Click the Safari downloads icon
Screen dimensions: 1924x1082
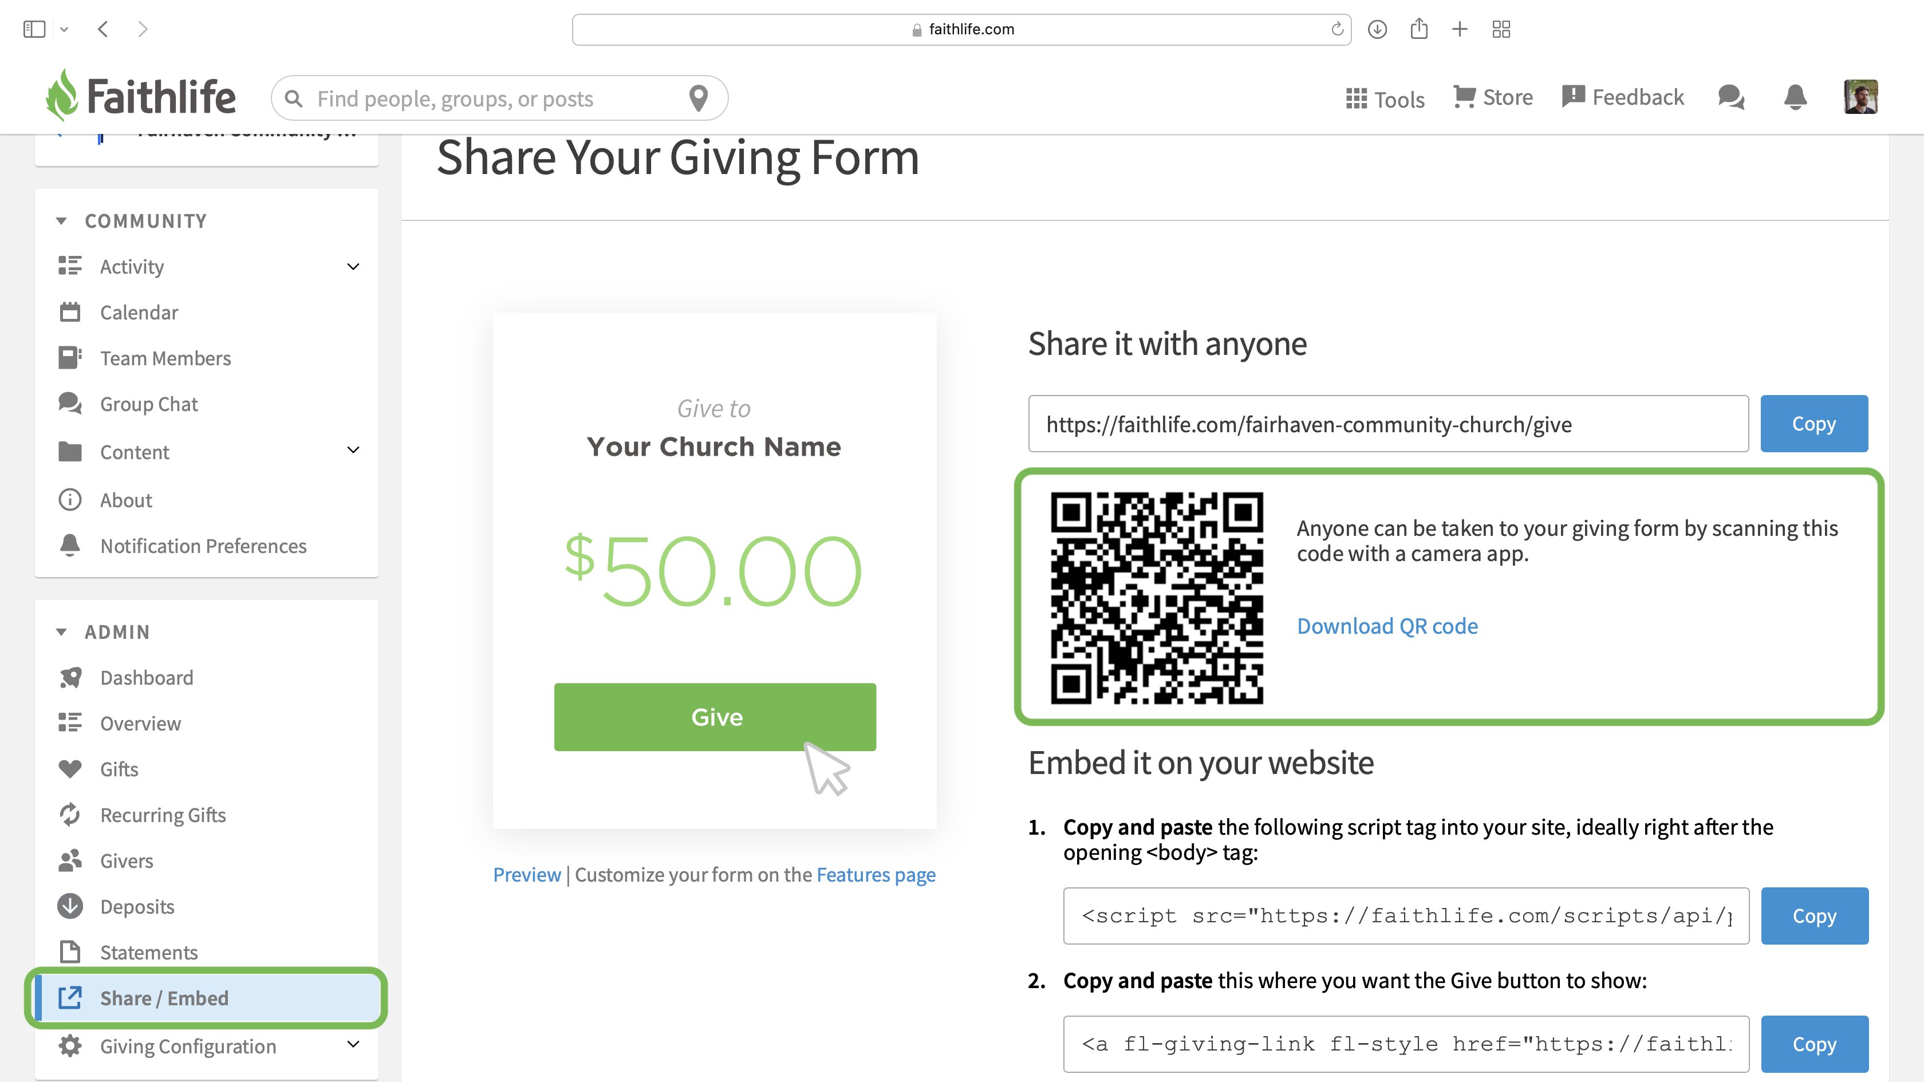point(1377,29)
